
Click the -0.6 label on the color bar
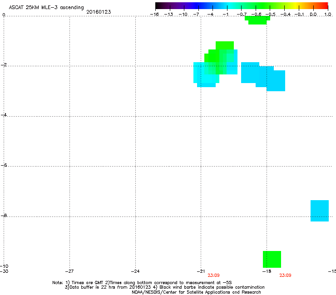point(256,15)
